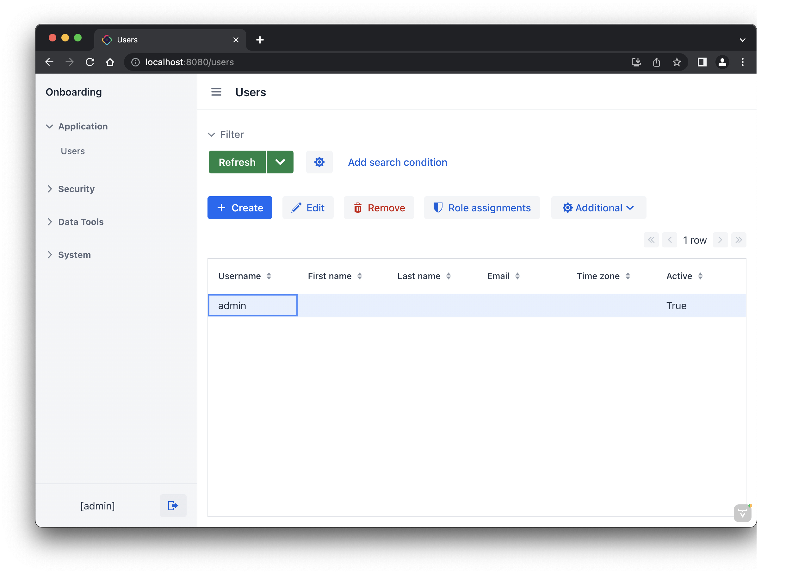Sort by the Username column arrows
Screen dimensions: 792x574
point(269,276)
